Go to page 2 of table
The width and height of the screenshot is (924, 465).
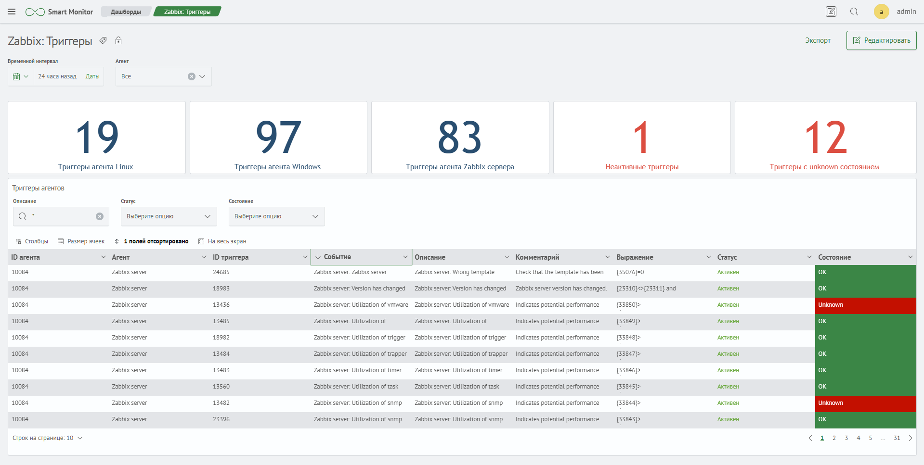tap(834, 438)
